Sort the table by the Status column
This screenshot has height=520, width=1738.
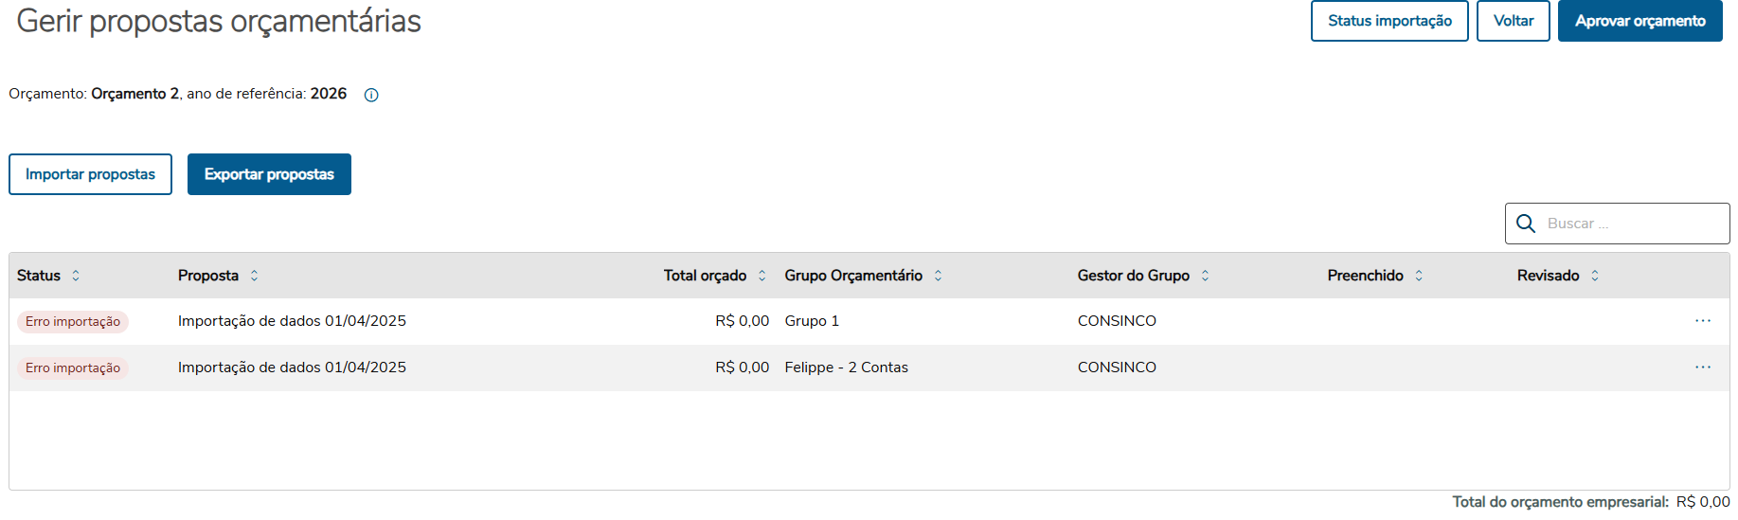point(76,276)
